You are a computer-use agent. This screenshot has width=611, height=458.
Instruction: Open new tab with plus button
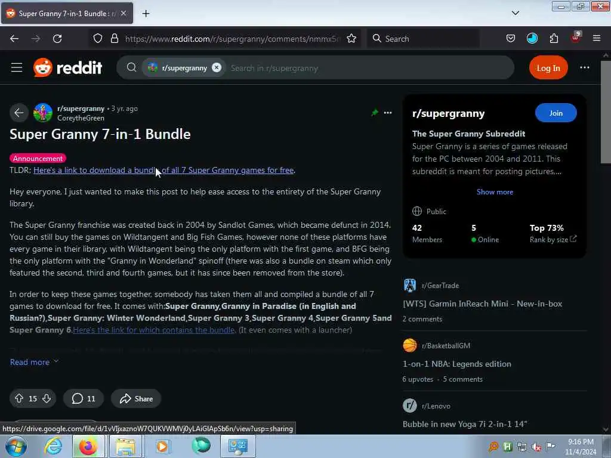146,14
